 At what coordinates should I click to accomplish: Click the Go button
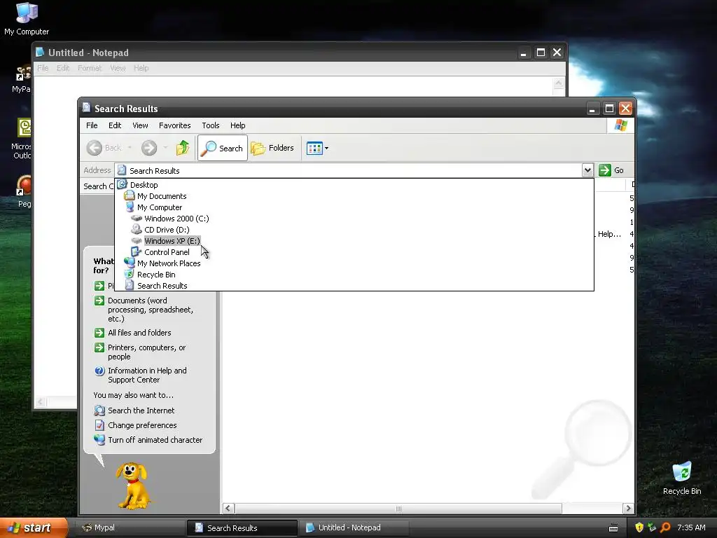tap(611, 170)
